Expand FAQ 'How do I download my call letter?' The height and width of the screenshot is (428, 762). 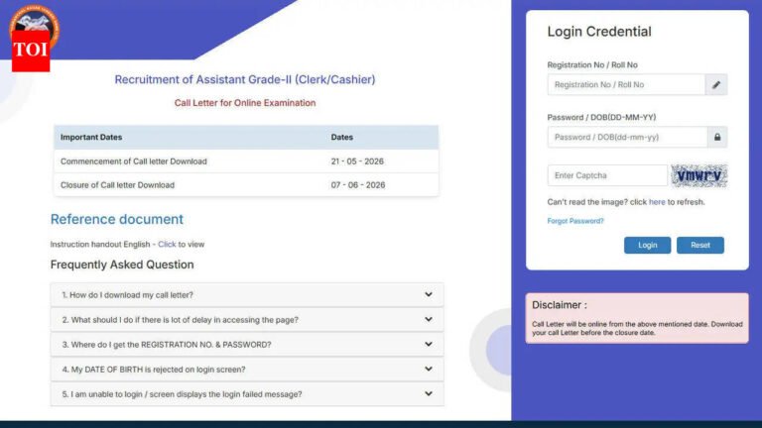click(247, 295)
